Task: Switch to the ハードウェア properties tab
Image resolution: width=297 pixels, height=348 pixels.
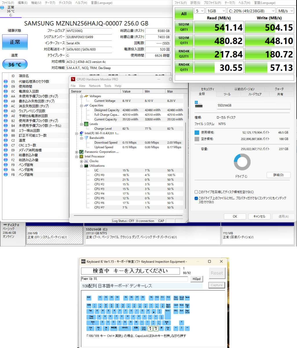Action: click(x=255, y=94)
